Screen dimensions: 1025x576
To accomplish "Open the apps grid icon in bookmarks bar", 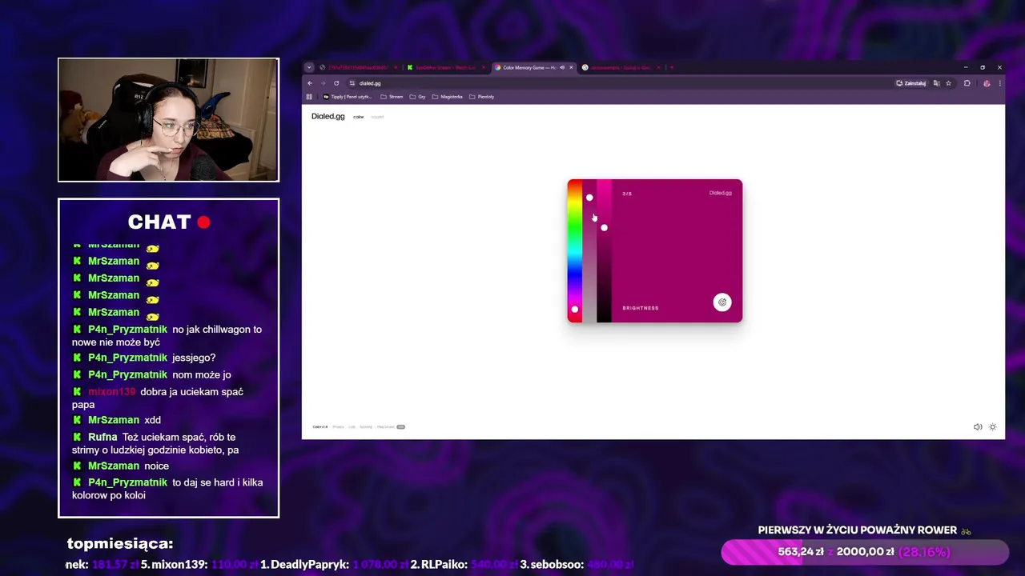I will point(309,97).
